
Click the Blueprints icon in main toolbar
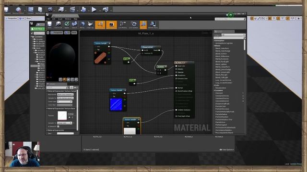point(61,10)
